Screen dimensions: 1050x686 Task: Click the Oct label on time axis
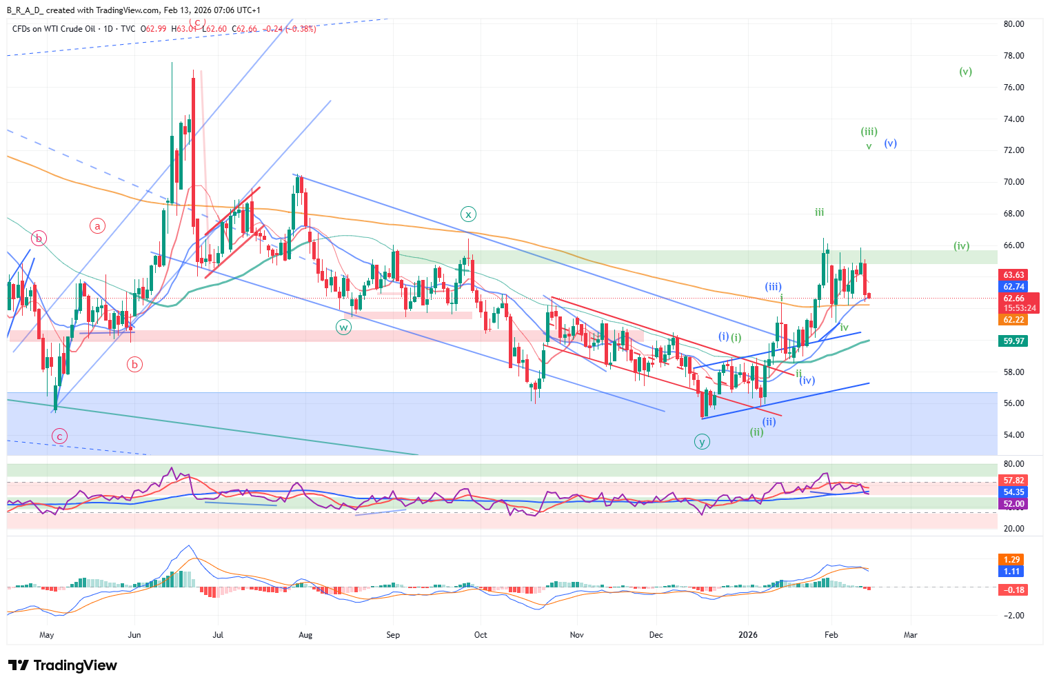481,635
